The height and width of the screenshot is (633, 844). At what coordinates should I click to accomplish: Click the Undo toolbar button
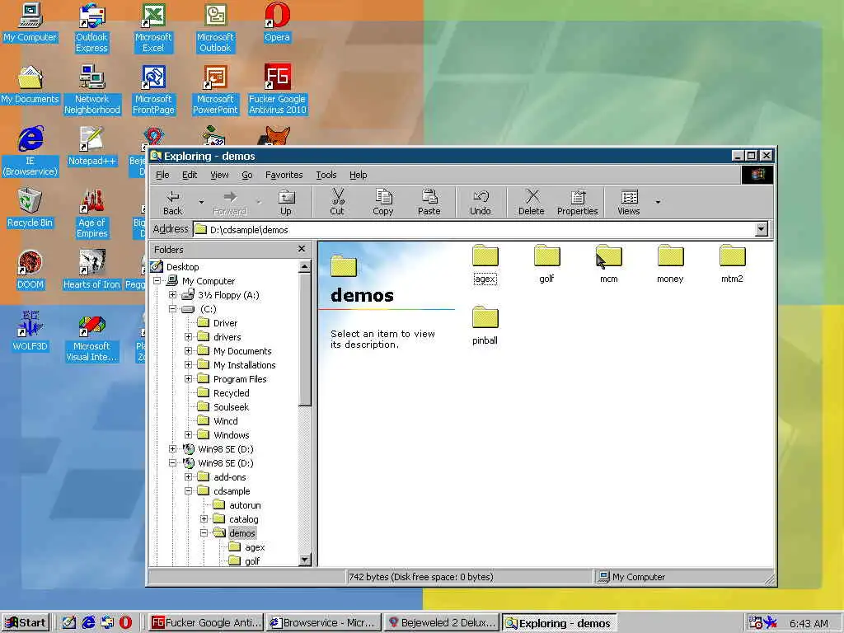(481, 203)
